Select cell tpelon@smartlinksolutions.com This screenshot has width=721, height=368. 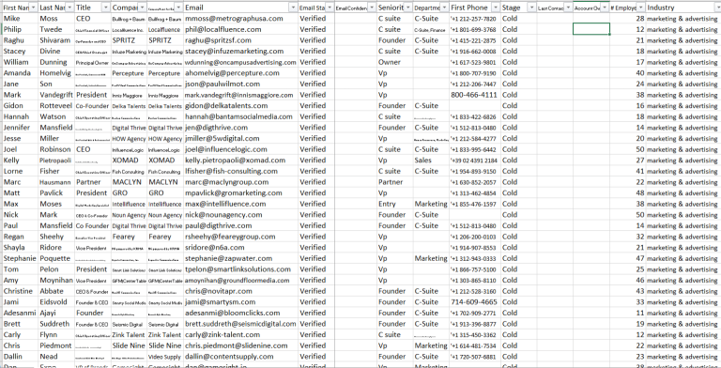point(241,269)
